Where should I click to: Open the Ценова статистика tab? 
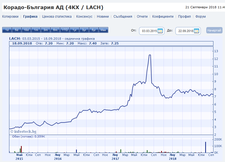tap(57, 17)
